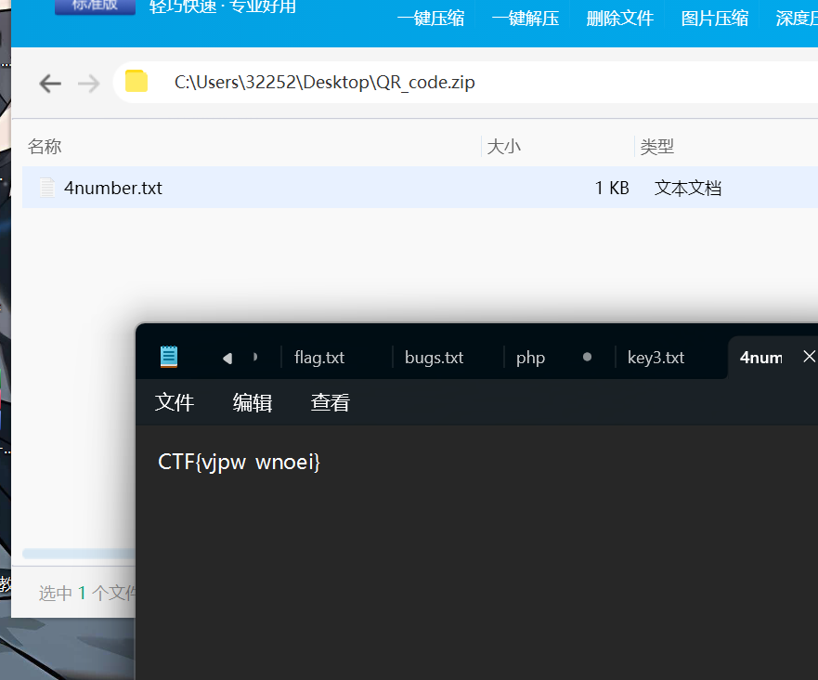
Task: Click the Notepad icon in the title bar
Action: point(168,356)
